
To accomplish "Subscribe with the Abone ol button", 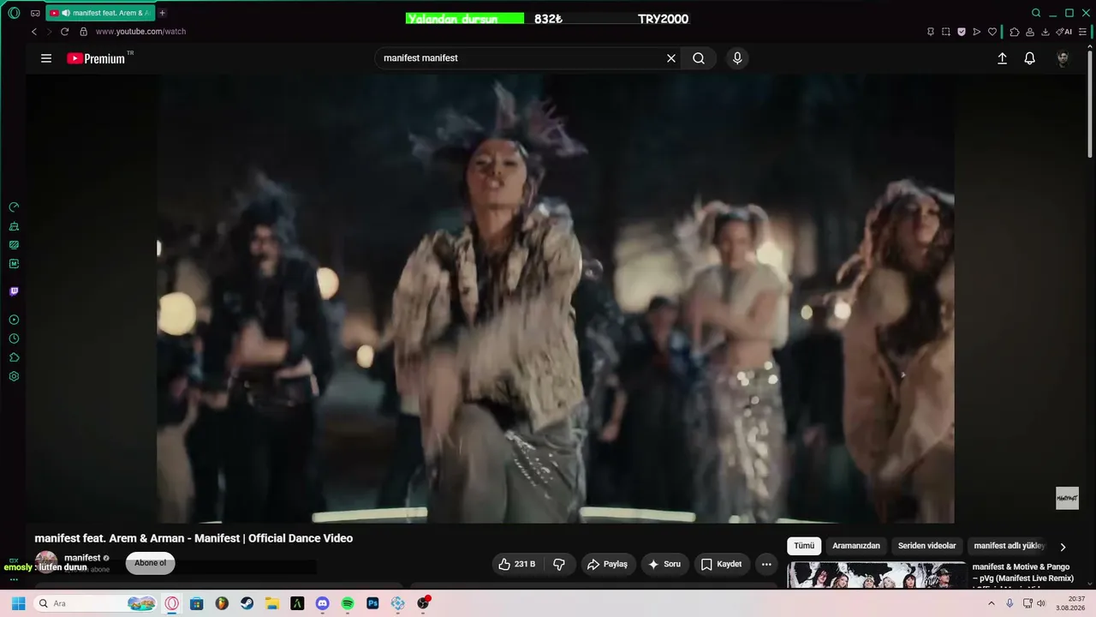I will coord(151,563).
